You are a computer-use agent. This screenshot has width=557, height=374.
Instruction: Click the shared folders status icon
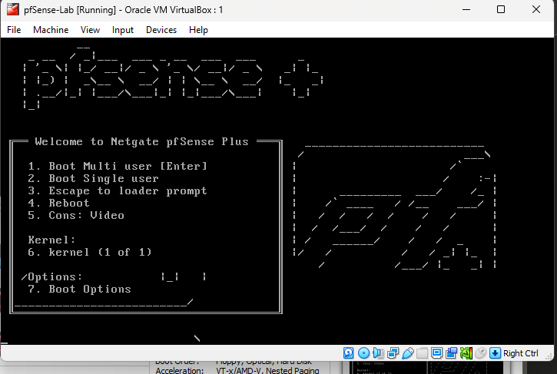pyautogui.click(x=422, y=353)
